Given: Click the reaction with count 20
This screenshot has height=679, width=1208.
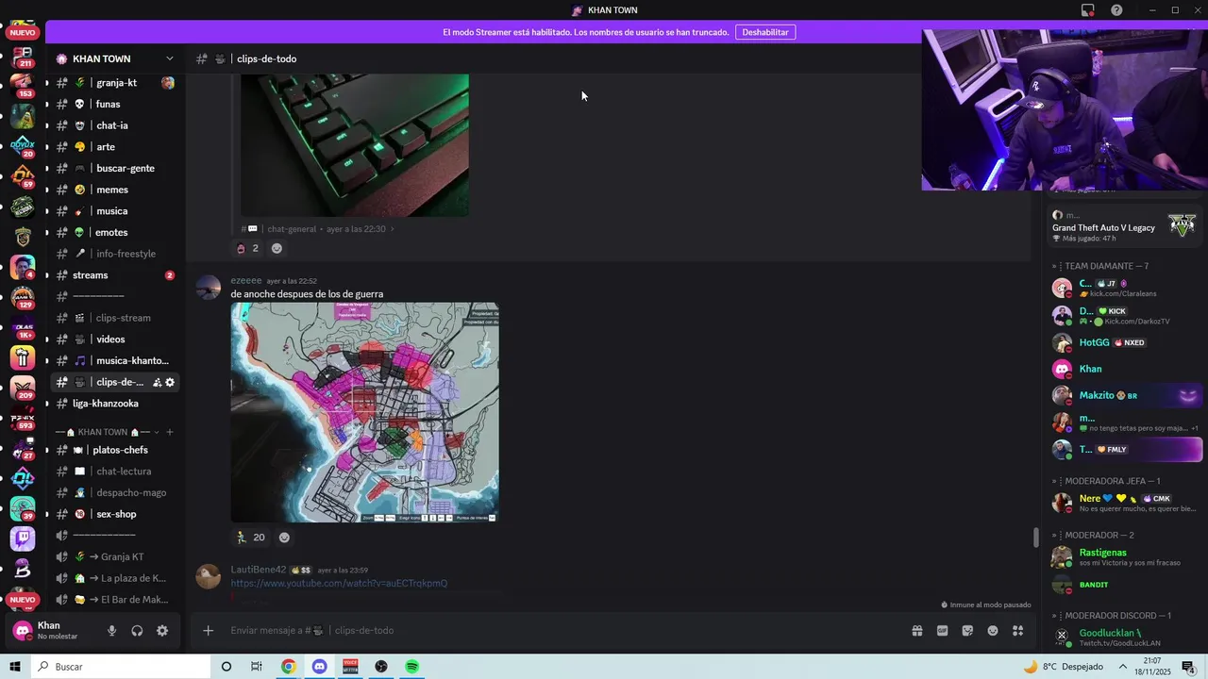Looking at the screenshot, I should [x=251, y=538].
